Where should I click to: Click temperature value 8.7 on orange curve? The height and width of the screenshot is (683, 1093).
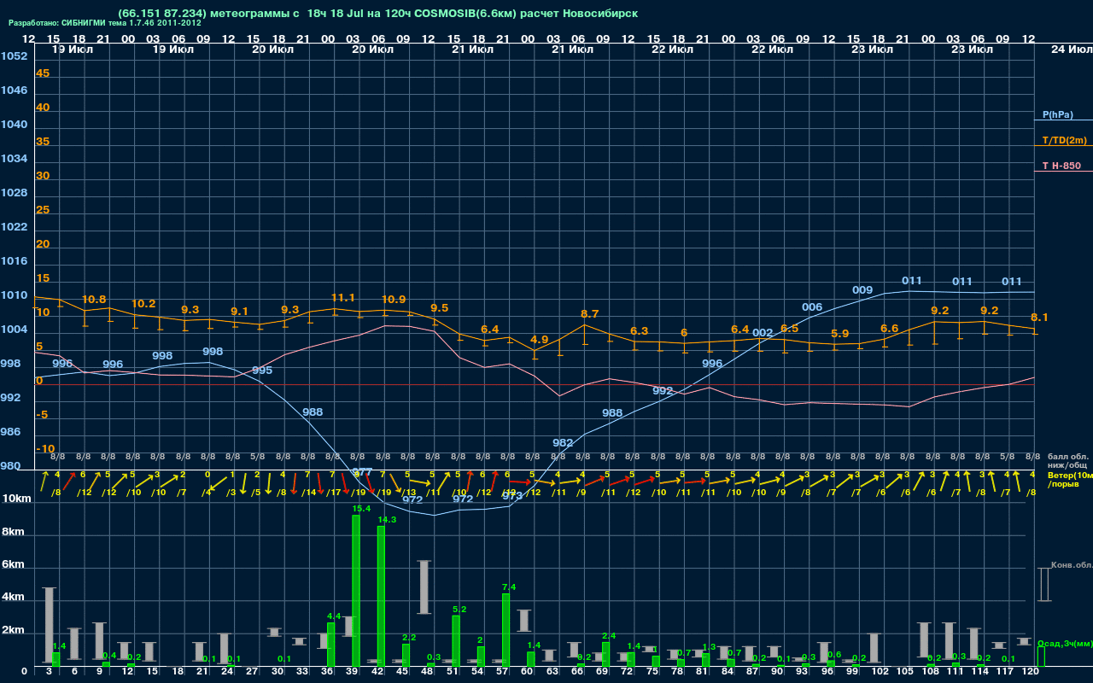(589, 314)
